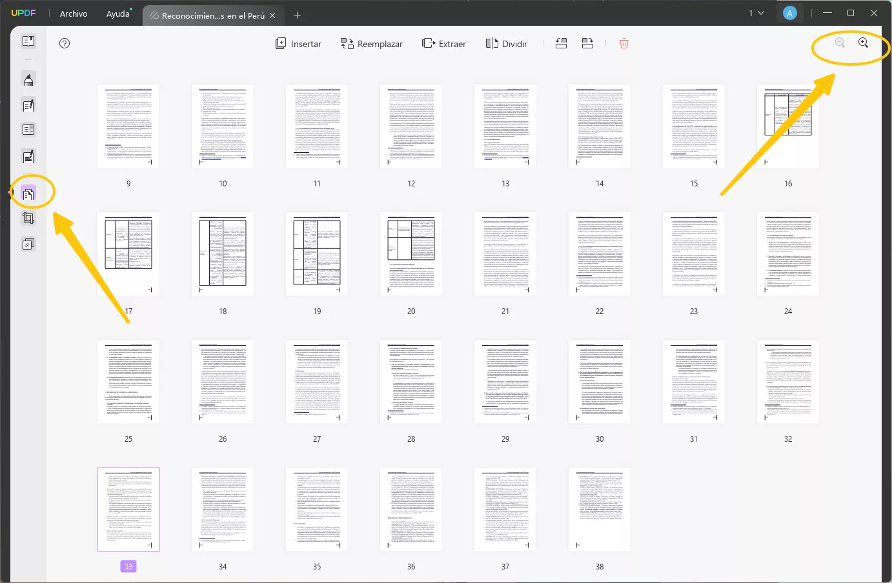Select page 11 thumbnail
The height and width of the screenshot is (583, 892).
point(317,126)
